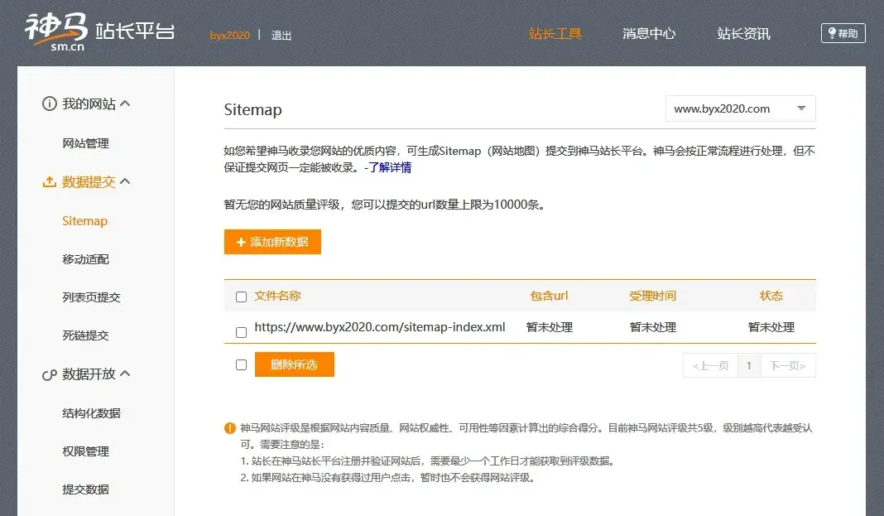Click the Shenma sm.cn logo
Viewport: 884px width, 516px height.
tap(56, 32)
